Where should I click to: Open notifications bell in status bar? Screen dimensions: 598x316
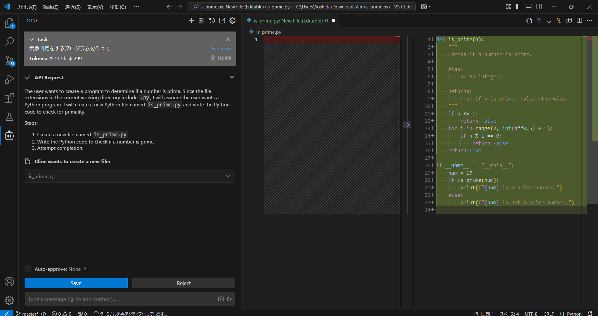pos(590,314)
